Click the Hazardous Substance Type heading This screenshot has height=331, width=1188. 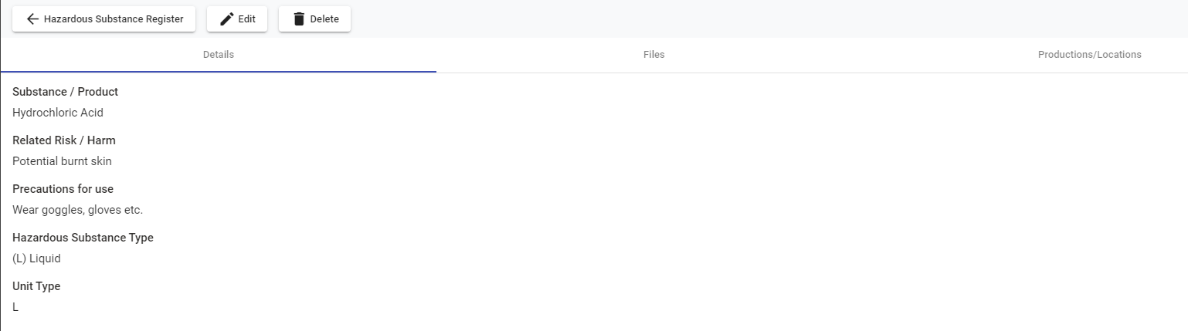(83, 238)
